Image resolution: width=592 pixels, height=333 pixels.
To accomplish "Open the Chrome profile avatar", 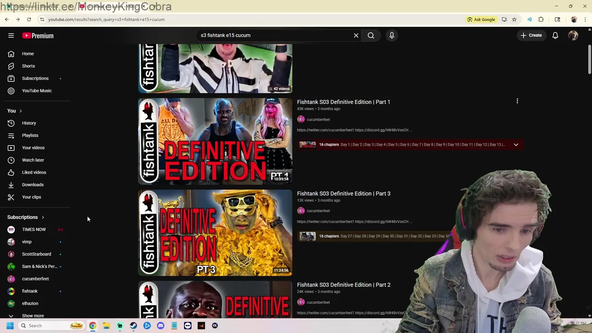I will click(x=574, y=19).
